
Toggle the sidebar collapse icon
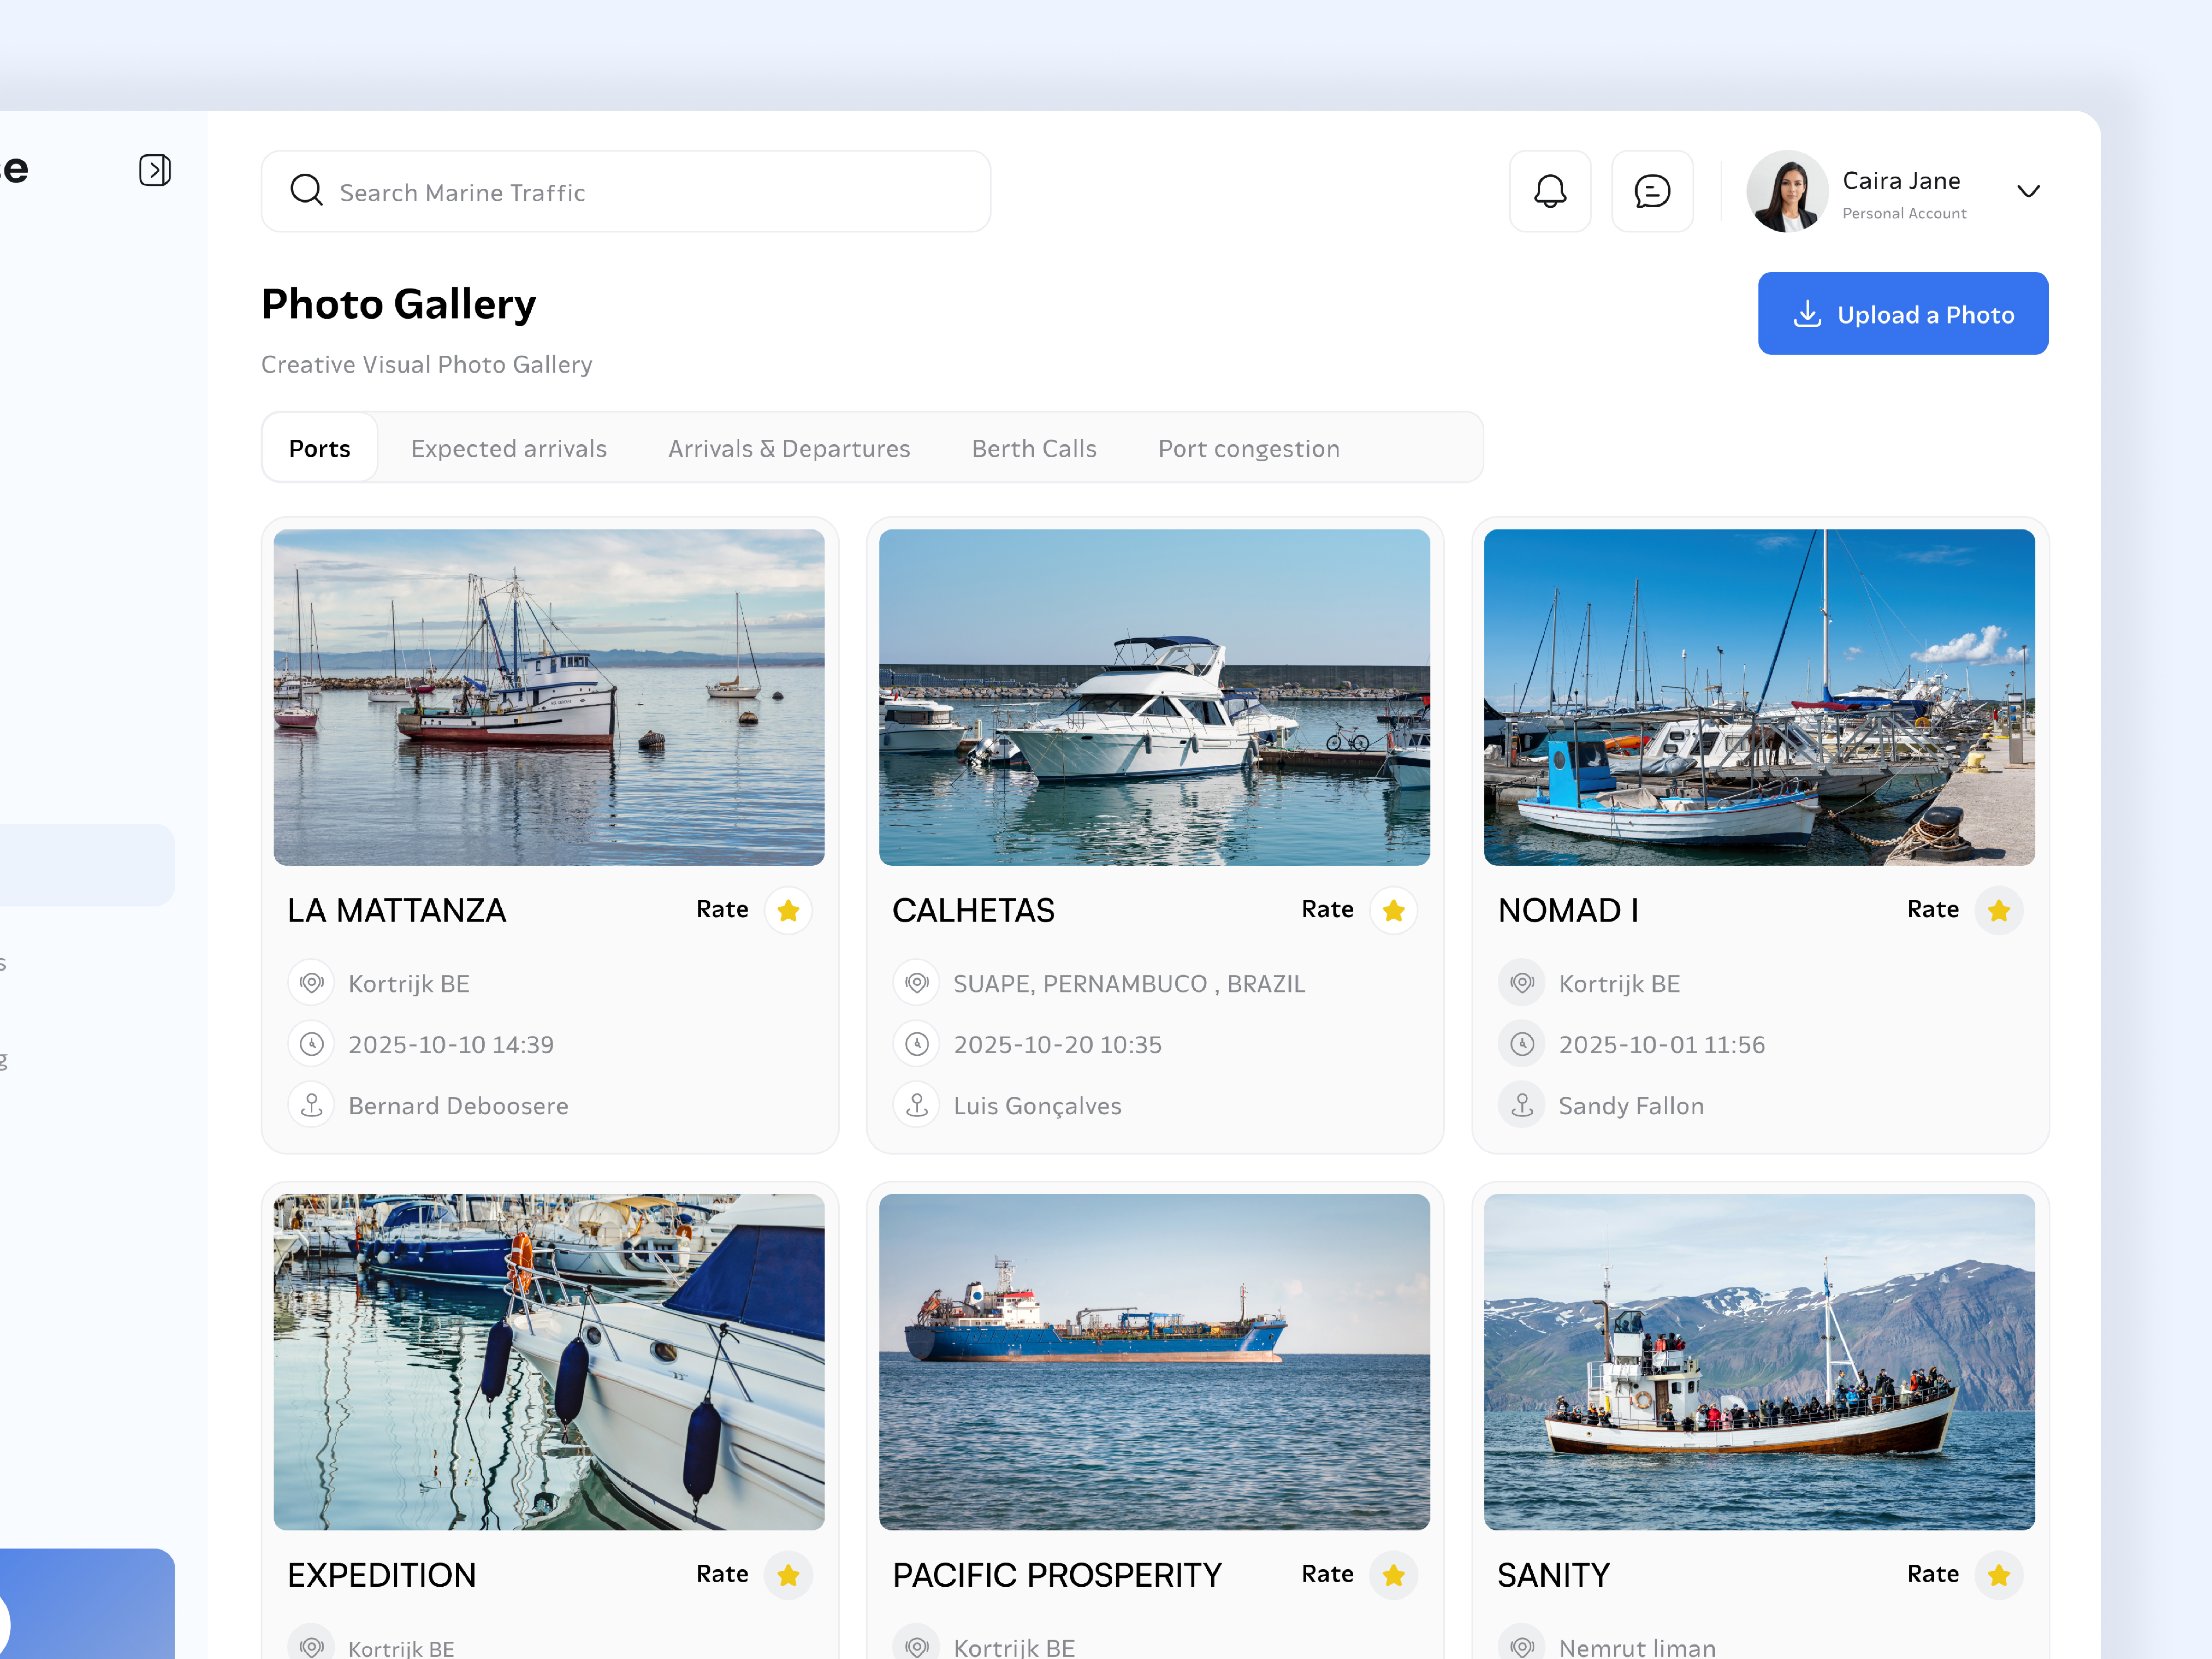tap(155, 170)
